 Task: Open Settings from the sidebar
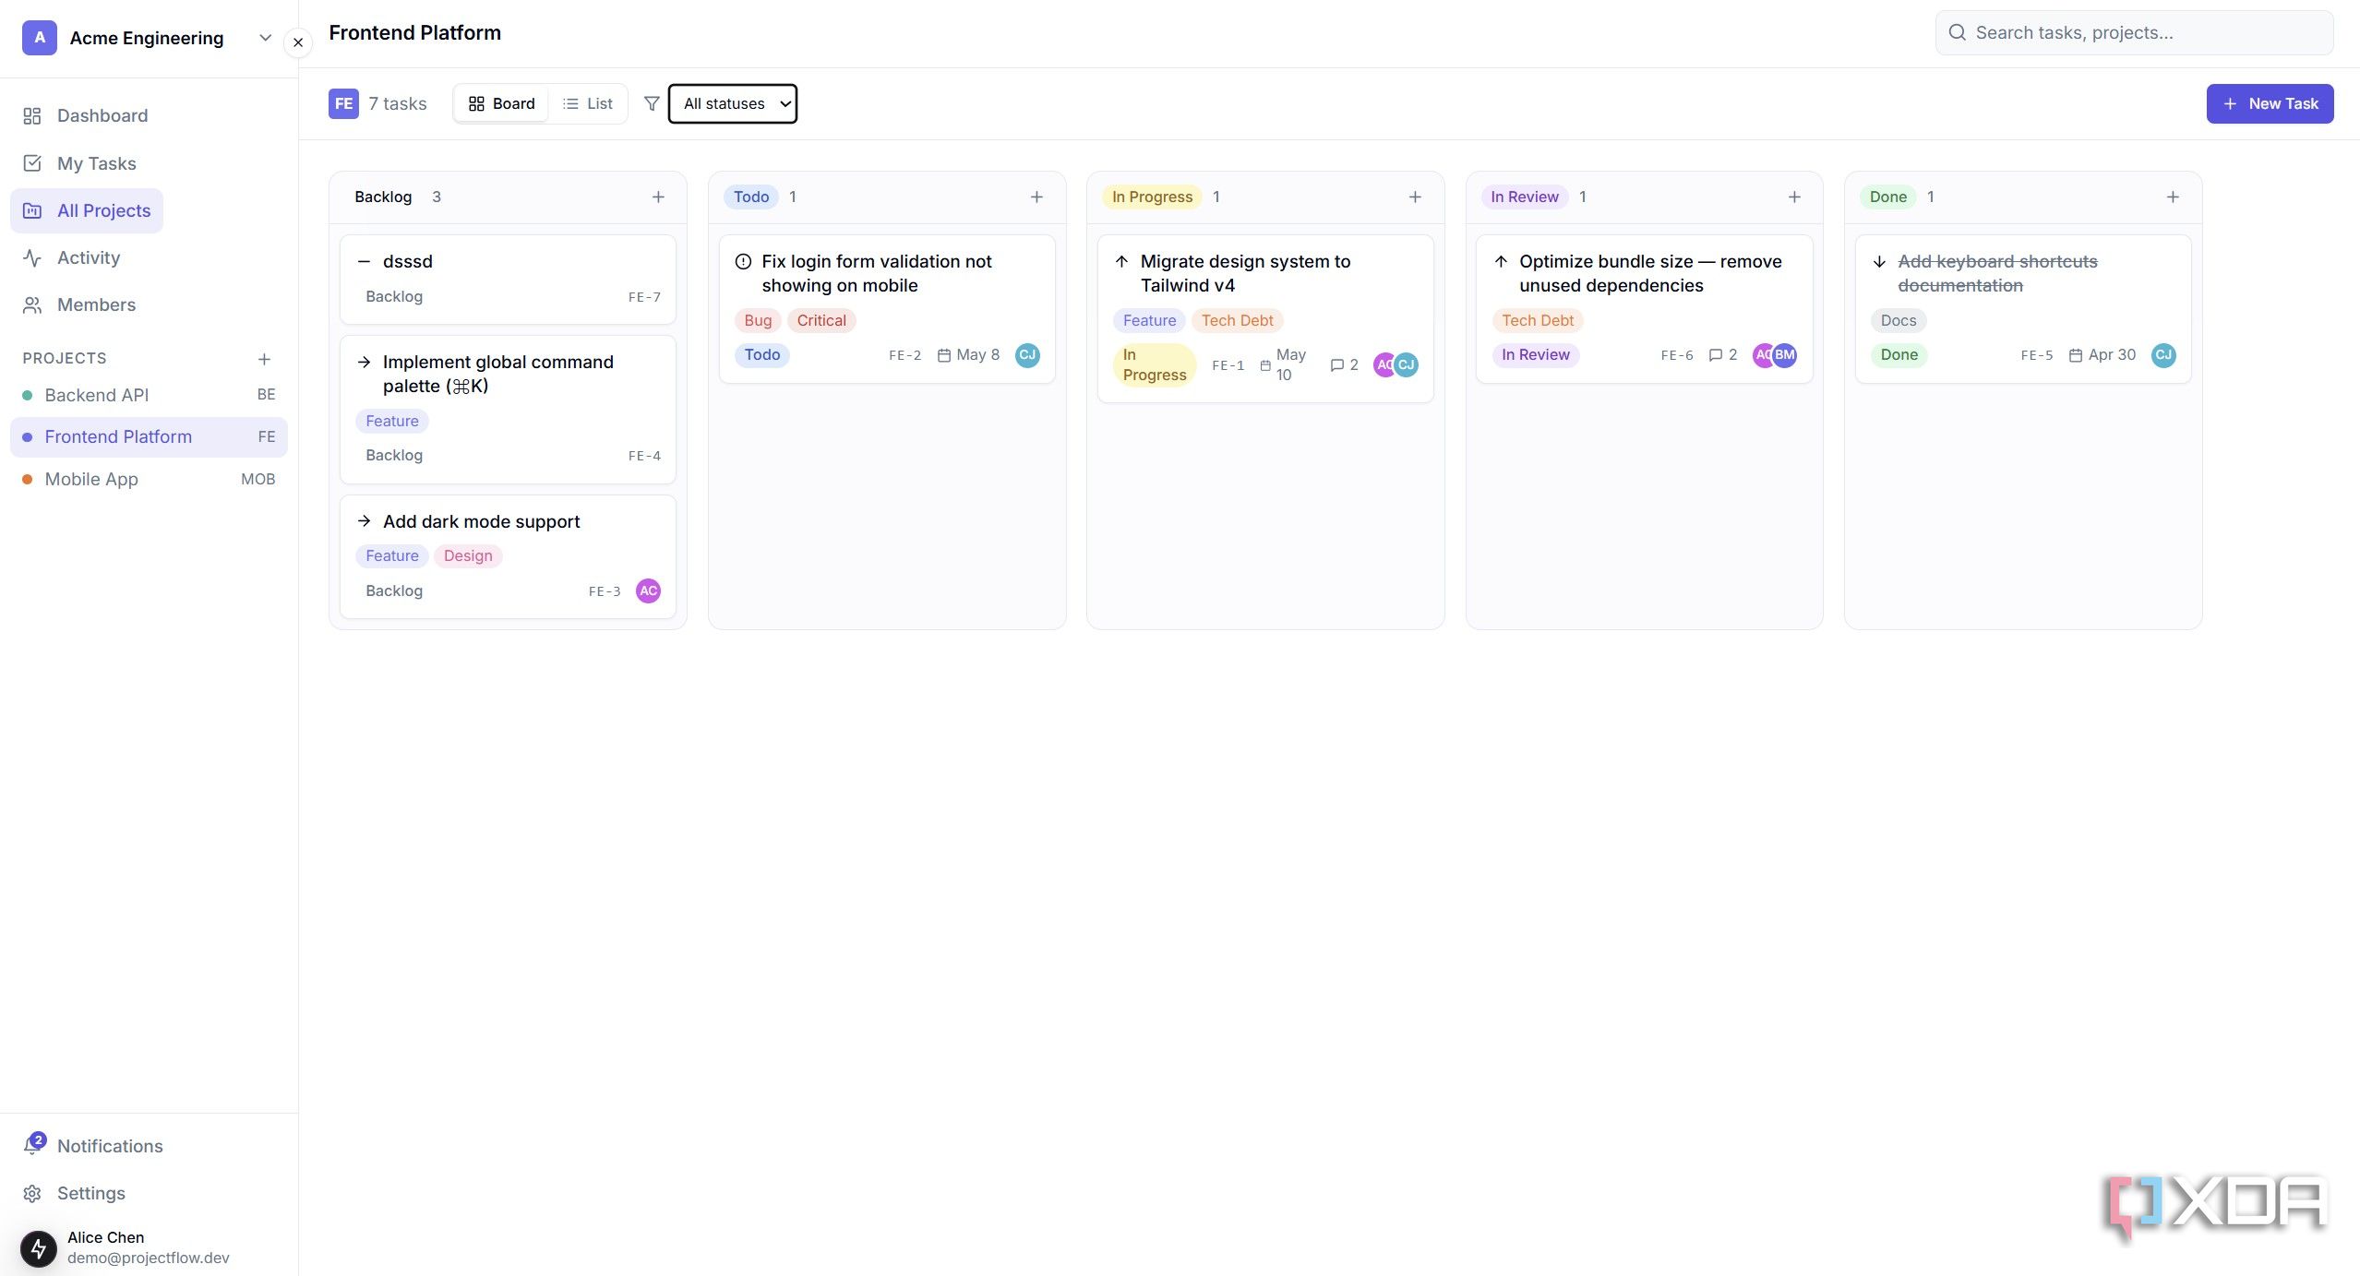pos(74,1193)
